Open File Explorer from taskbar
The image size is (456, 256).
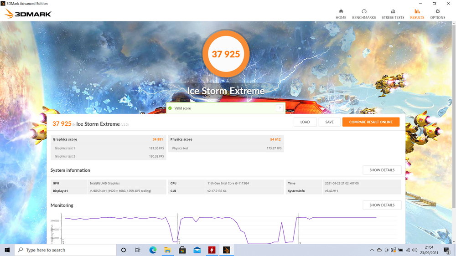(x=167, y=250)
